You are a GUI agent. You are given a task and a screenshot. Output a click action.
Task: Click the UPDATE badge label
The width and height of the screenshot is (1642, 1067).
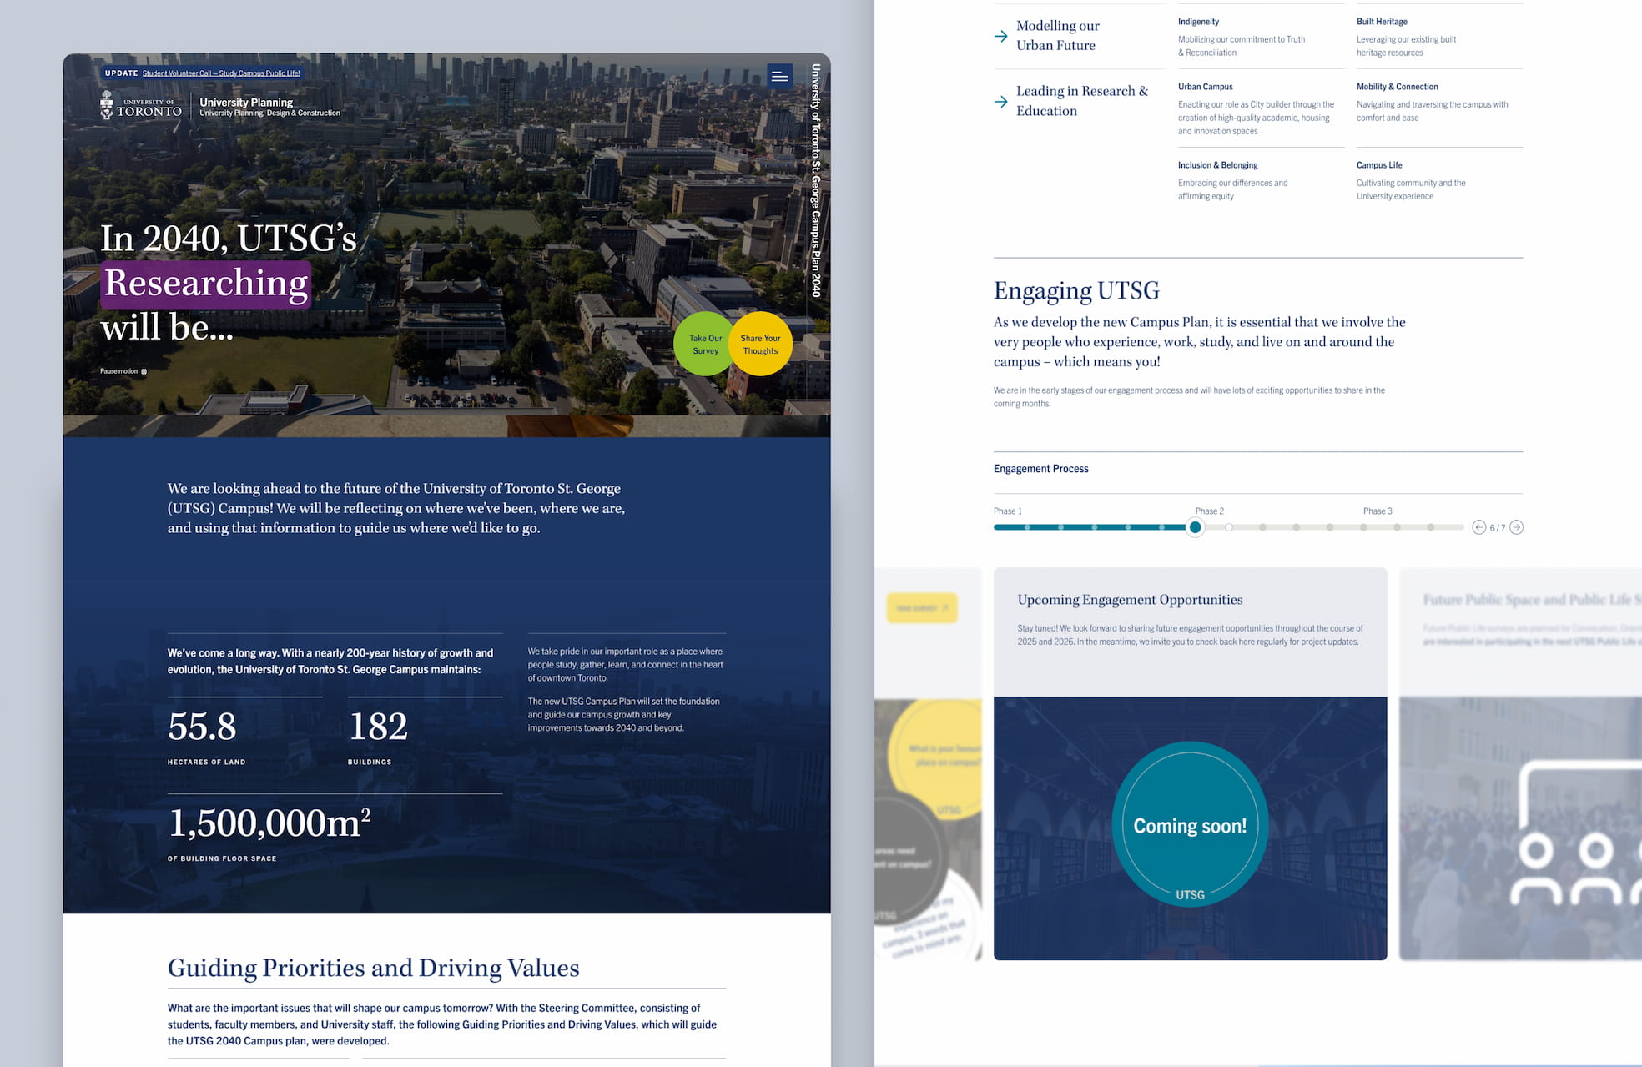coord(122,73)
